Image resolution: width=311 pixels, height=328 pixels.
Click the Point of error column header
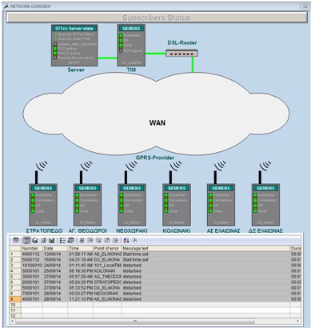(107, 248)
